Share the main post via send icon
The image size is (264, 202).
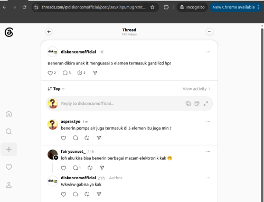click(95, 73)
